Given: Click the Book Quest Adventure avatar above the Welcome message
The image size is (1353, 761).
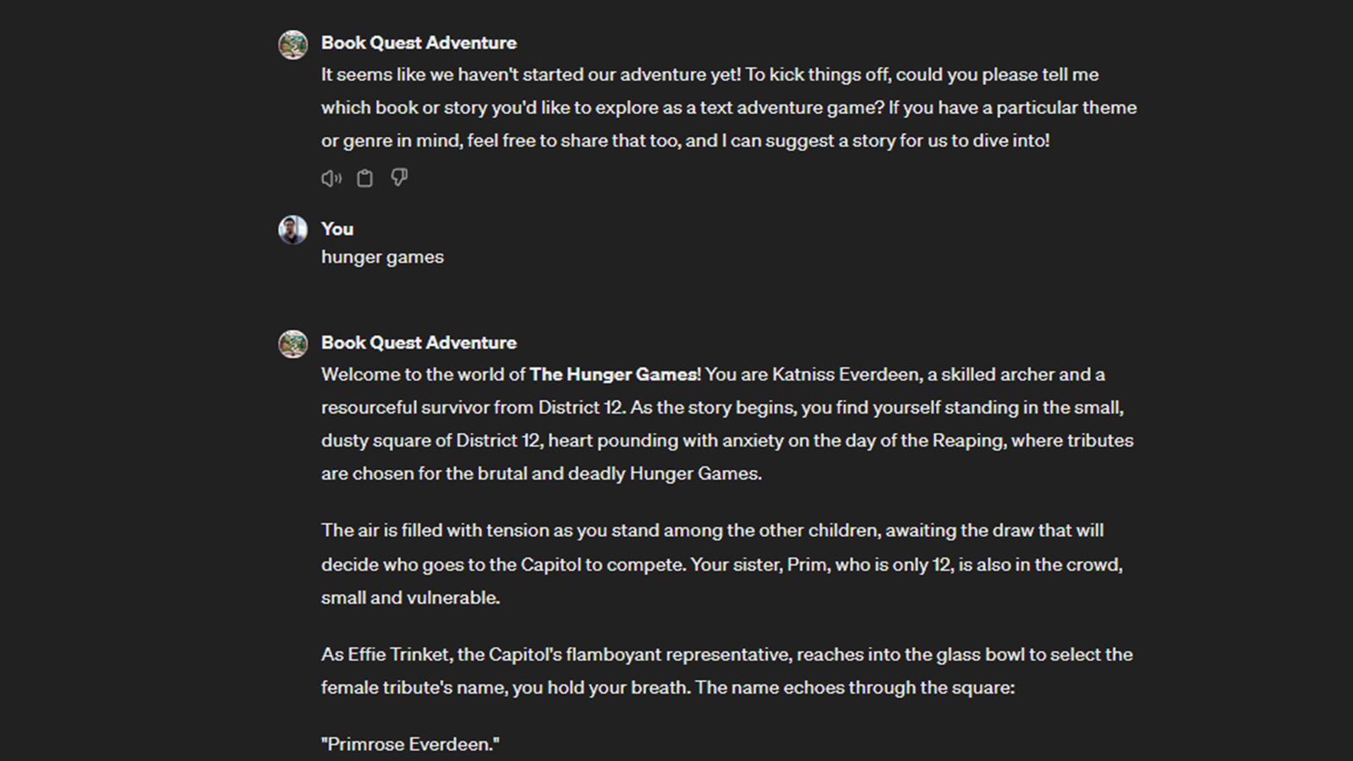Looking at the screenshot, I should (x=293, y=344).
